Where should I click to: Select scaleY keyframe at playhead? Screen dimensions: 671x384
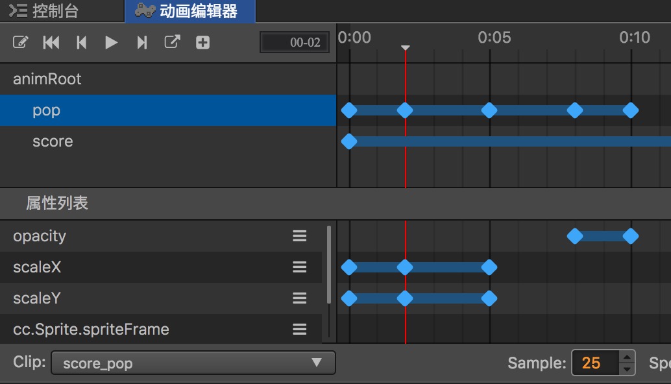405,298
